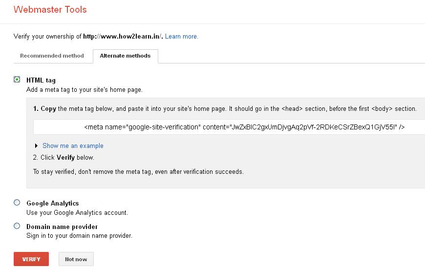Choose the Google Analytics radio option
The width and height of the screenshot is (425, 270).
tap(17, 203)
